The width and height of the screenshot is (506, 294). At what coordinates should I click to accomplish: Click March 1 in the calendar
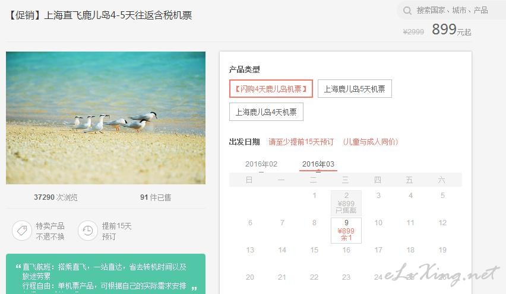point(314,195)
